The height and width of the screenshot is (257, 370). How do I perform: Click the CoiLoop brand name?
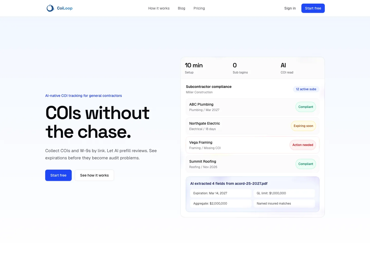pos(65,8)
